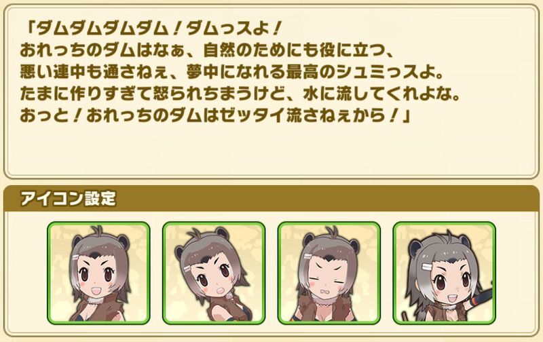This screenshot has width=543, height=342.
Task: Click the アイコン設定 section header
Action: (271, 198)
